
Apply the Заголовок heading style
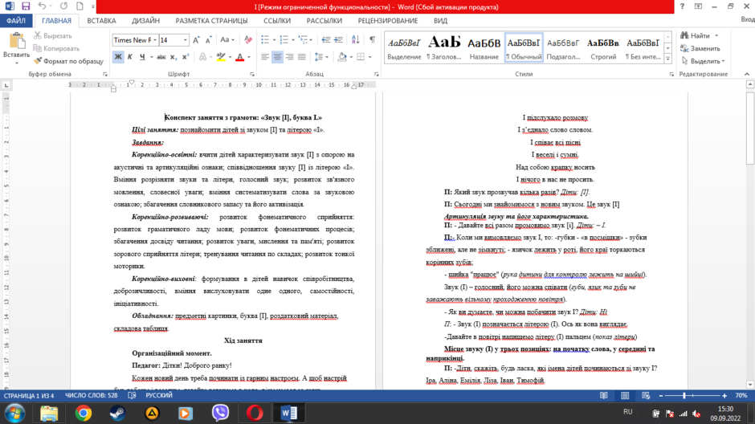[444, 47]
